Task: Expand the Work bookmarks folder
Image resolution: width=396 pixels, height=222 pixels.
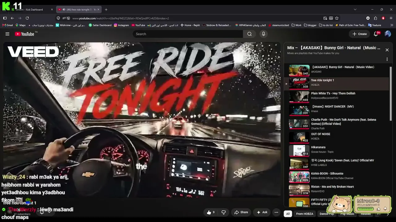Action: 296,25
